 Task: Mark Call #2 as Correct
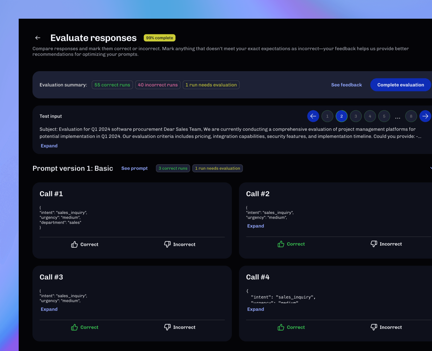291,244
